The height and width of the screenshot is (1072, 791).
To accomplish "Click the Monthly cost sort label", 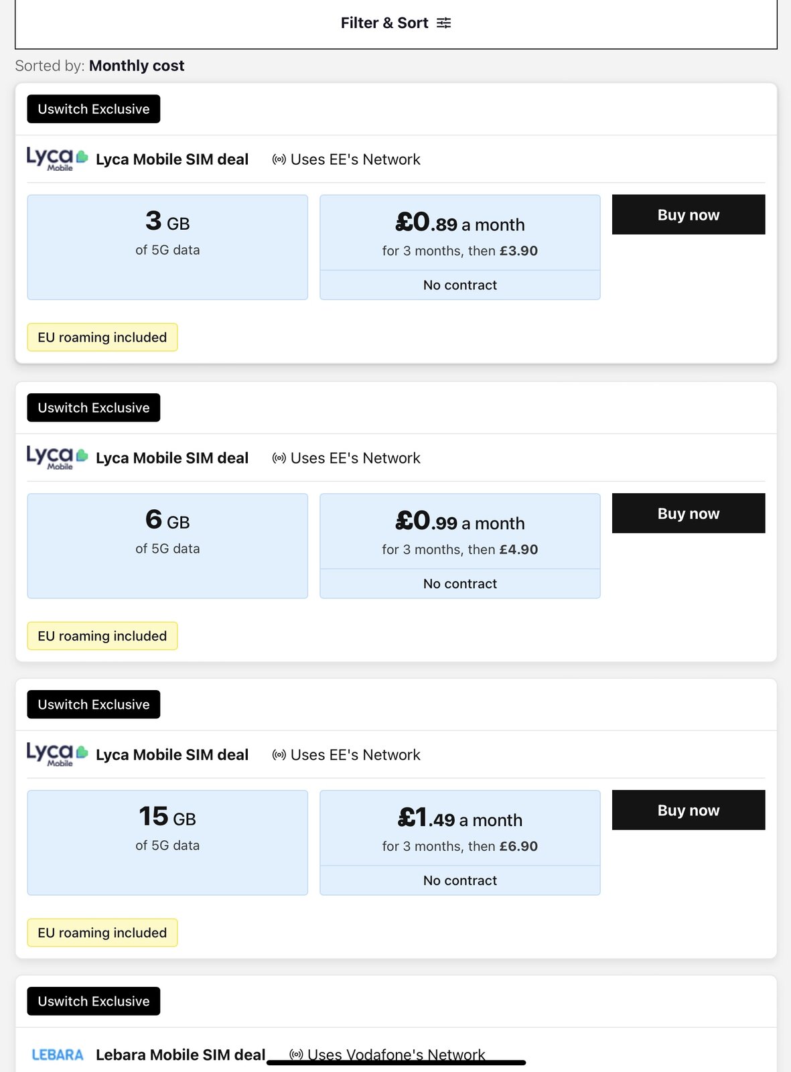I will [x=137, y=66].
